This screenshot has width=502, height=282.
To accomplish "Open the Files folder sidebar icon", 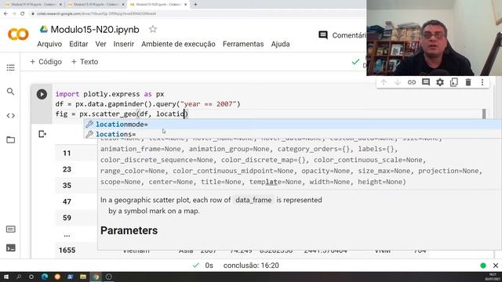I will 10,139.
